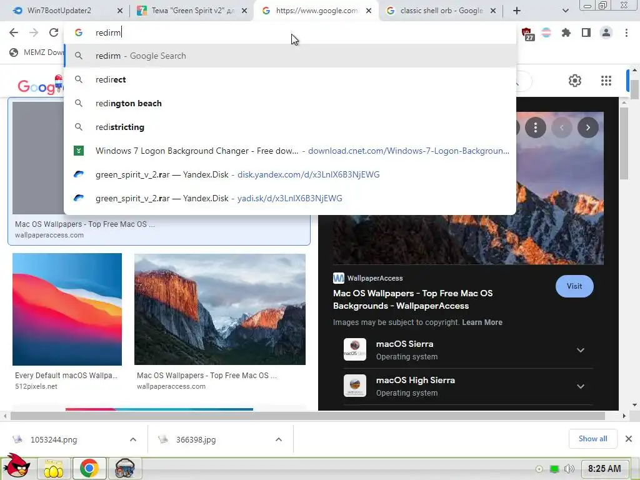Click the Angry Birds start orb
Image resolution: width=640 pixels, height=480 pixels.
tap(16, 465)
